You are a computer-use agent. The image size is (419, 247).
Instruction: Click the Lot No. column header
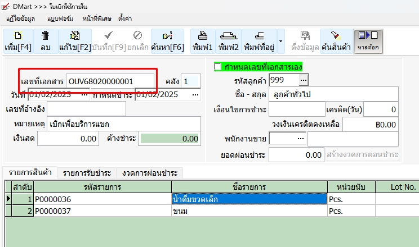(398, 187)
